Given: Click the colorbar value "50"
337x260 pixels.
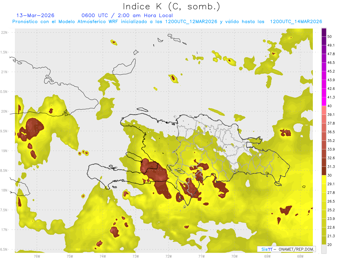Looking at the screenshot, I should [x=329, y=36].
